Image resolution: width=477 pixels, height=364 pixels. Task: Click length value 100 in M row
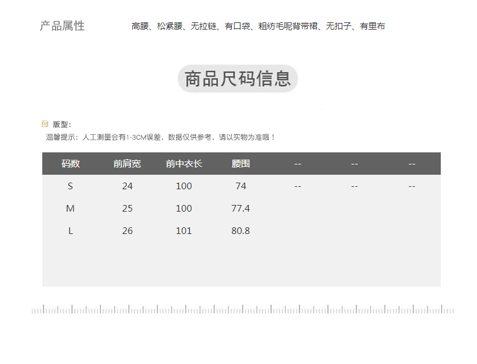[x=184, y=209]
